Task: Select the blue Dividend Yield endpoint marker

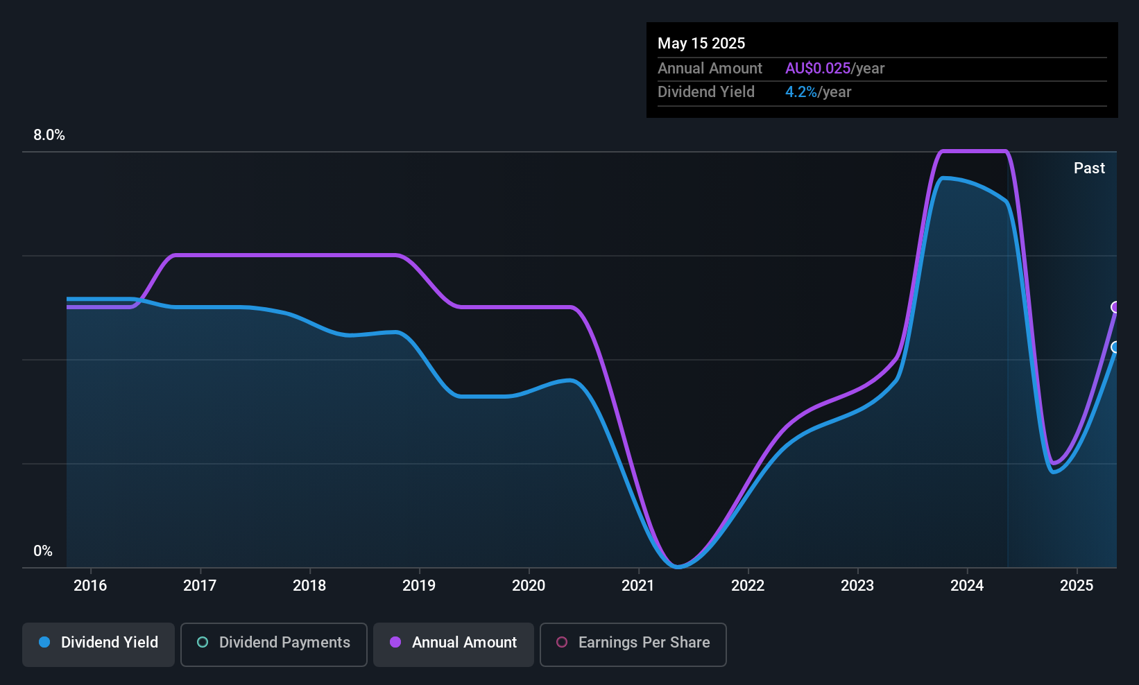Action: point(1116,347)
